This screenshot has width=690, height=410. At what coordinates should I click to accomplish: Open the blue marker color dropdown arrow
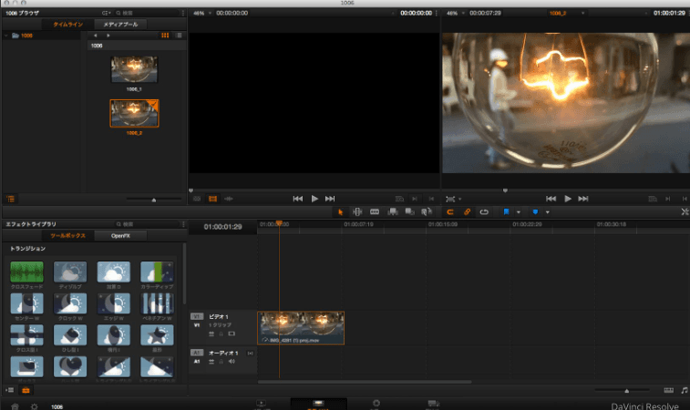point(547,211)
